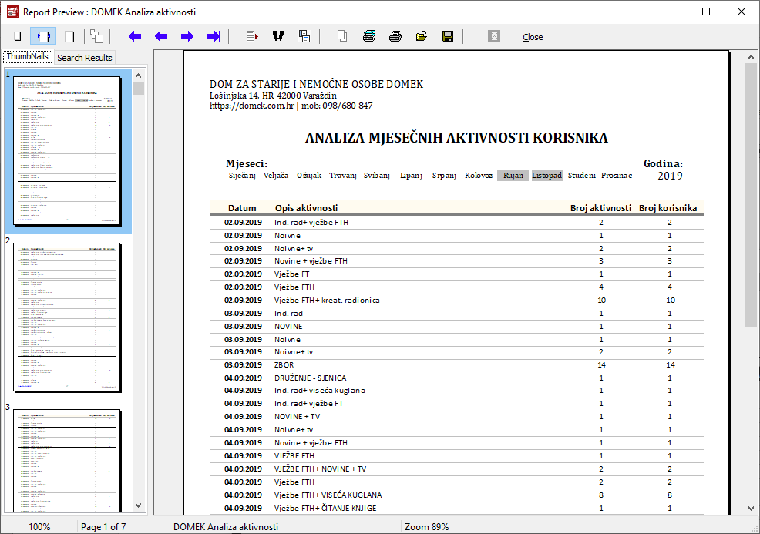
Task: Open the search binoculars tool
Action: [x=278, y=36]
